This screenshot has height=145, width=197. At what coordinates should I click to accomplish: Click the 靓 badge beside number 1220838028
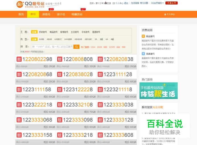(60, 74)
